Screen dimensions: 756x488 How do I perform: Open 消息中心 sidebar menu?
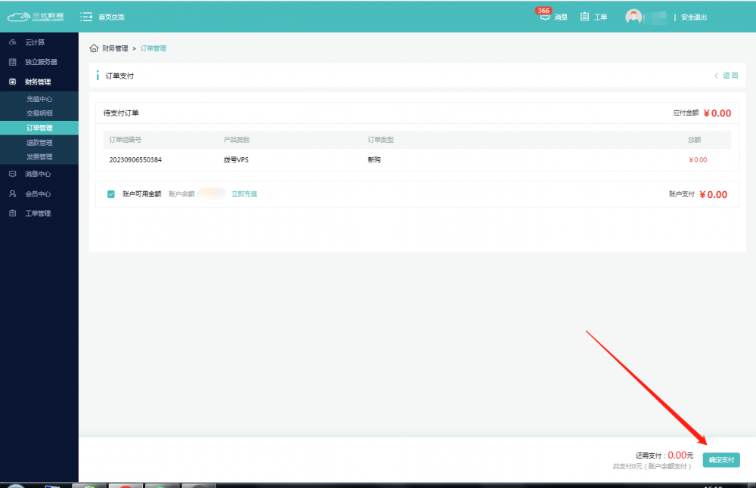click(39, 174)
